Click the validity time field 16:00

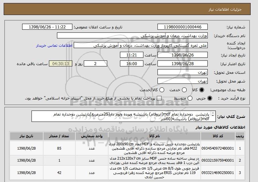132,64
